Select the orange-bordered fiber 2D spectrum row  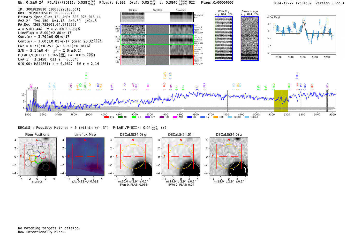157,50
